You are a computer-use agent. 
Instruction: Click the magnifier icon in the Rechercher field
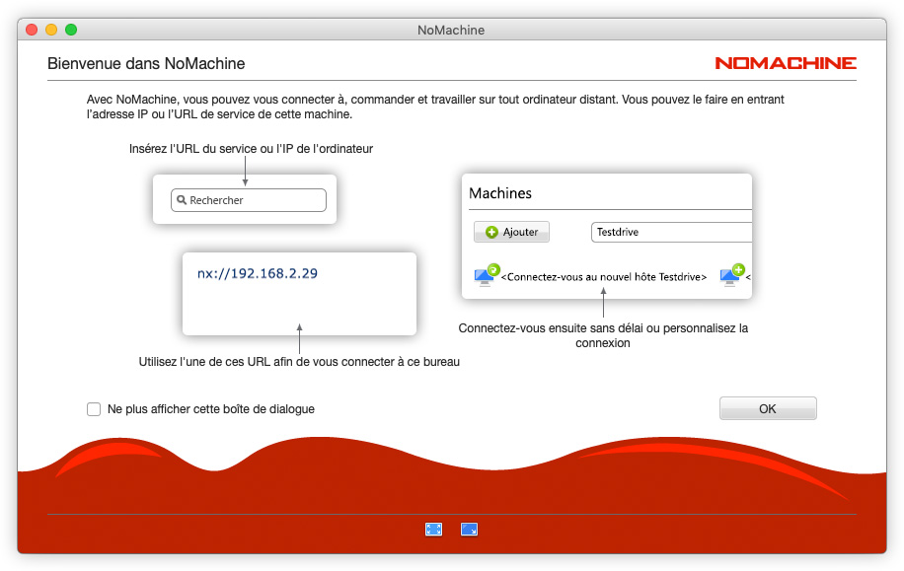click(182, 200)
